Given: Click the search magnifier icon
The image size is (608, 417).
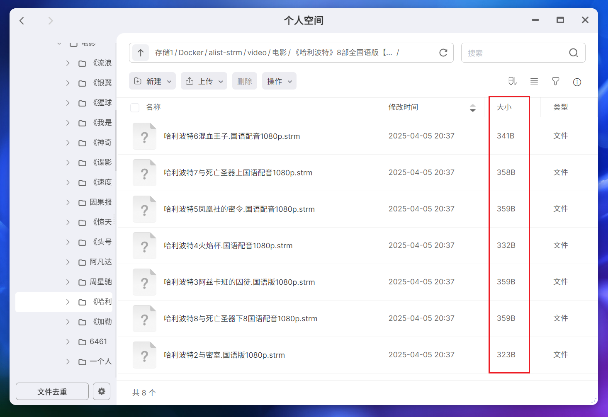Looking at the screenshot, I should (x=574, y=53).
